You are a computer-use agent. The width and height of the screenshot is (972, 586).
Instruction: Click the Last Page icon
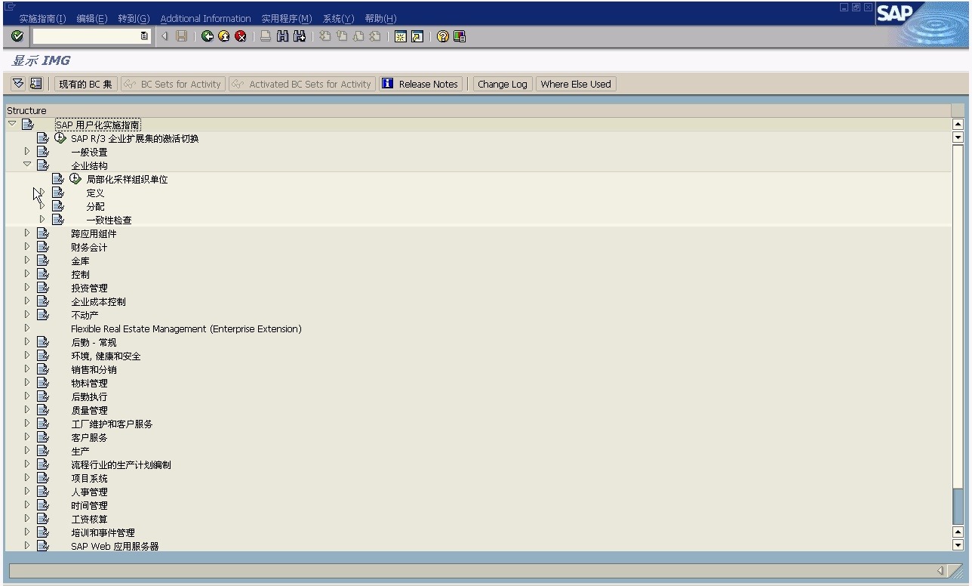(374, 36)
